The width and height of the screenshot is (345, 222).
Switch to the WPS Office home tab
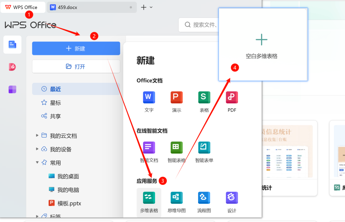pos(23,7)
